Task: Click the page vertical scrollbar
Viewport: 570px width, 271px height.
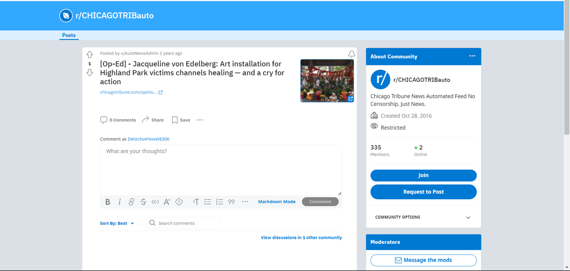Action: 567,67
